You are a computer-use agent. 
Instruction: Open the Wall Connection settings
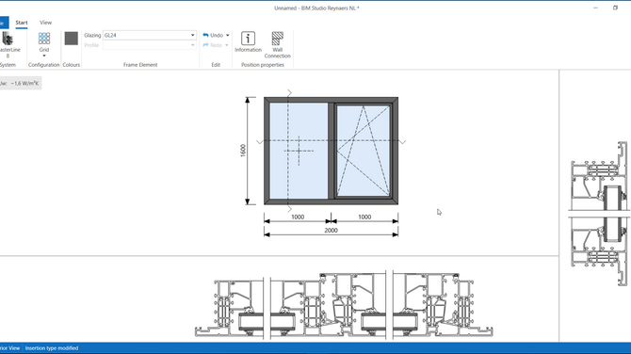click(277, 45)
